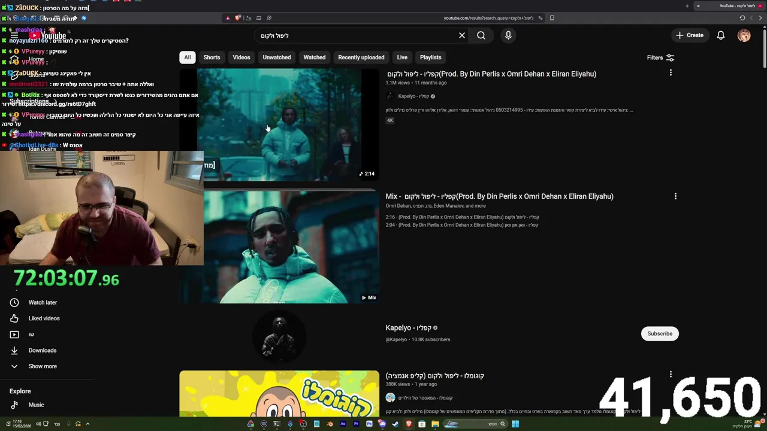The width and height of the screenshot is (767, 431).
Task: Click the taskbar search box
Action: point(475,424)
